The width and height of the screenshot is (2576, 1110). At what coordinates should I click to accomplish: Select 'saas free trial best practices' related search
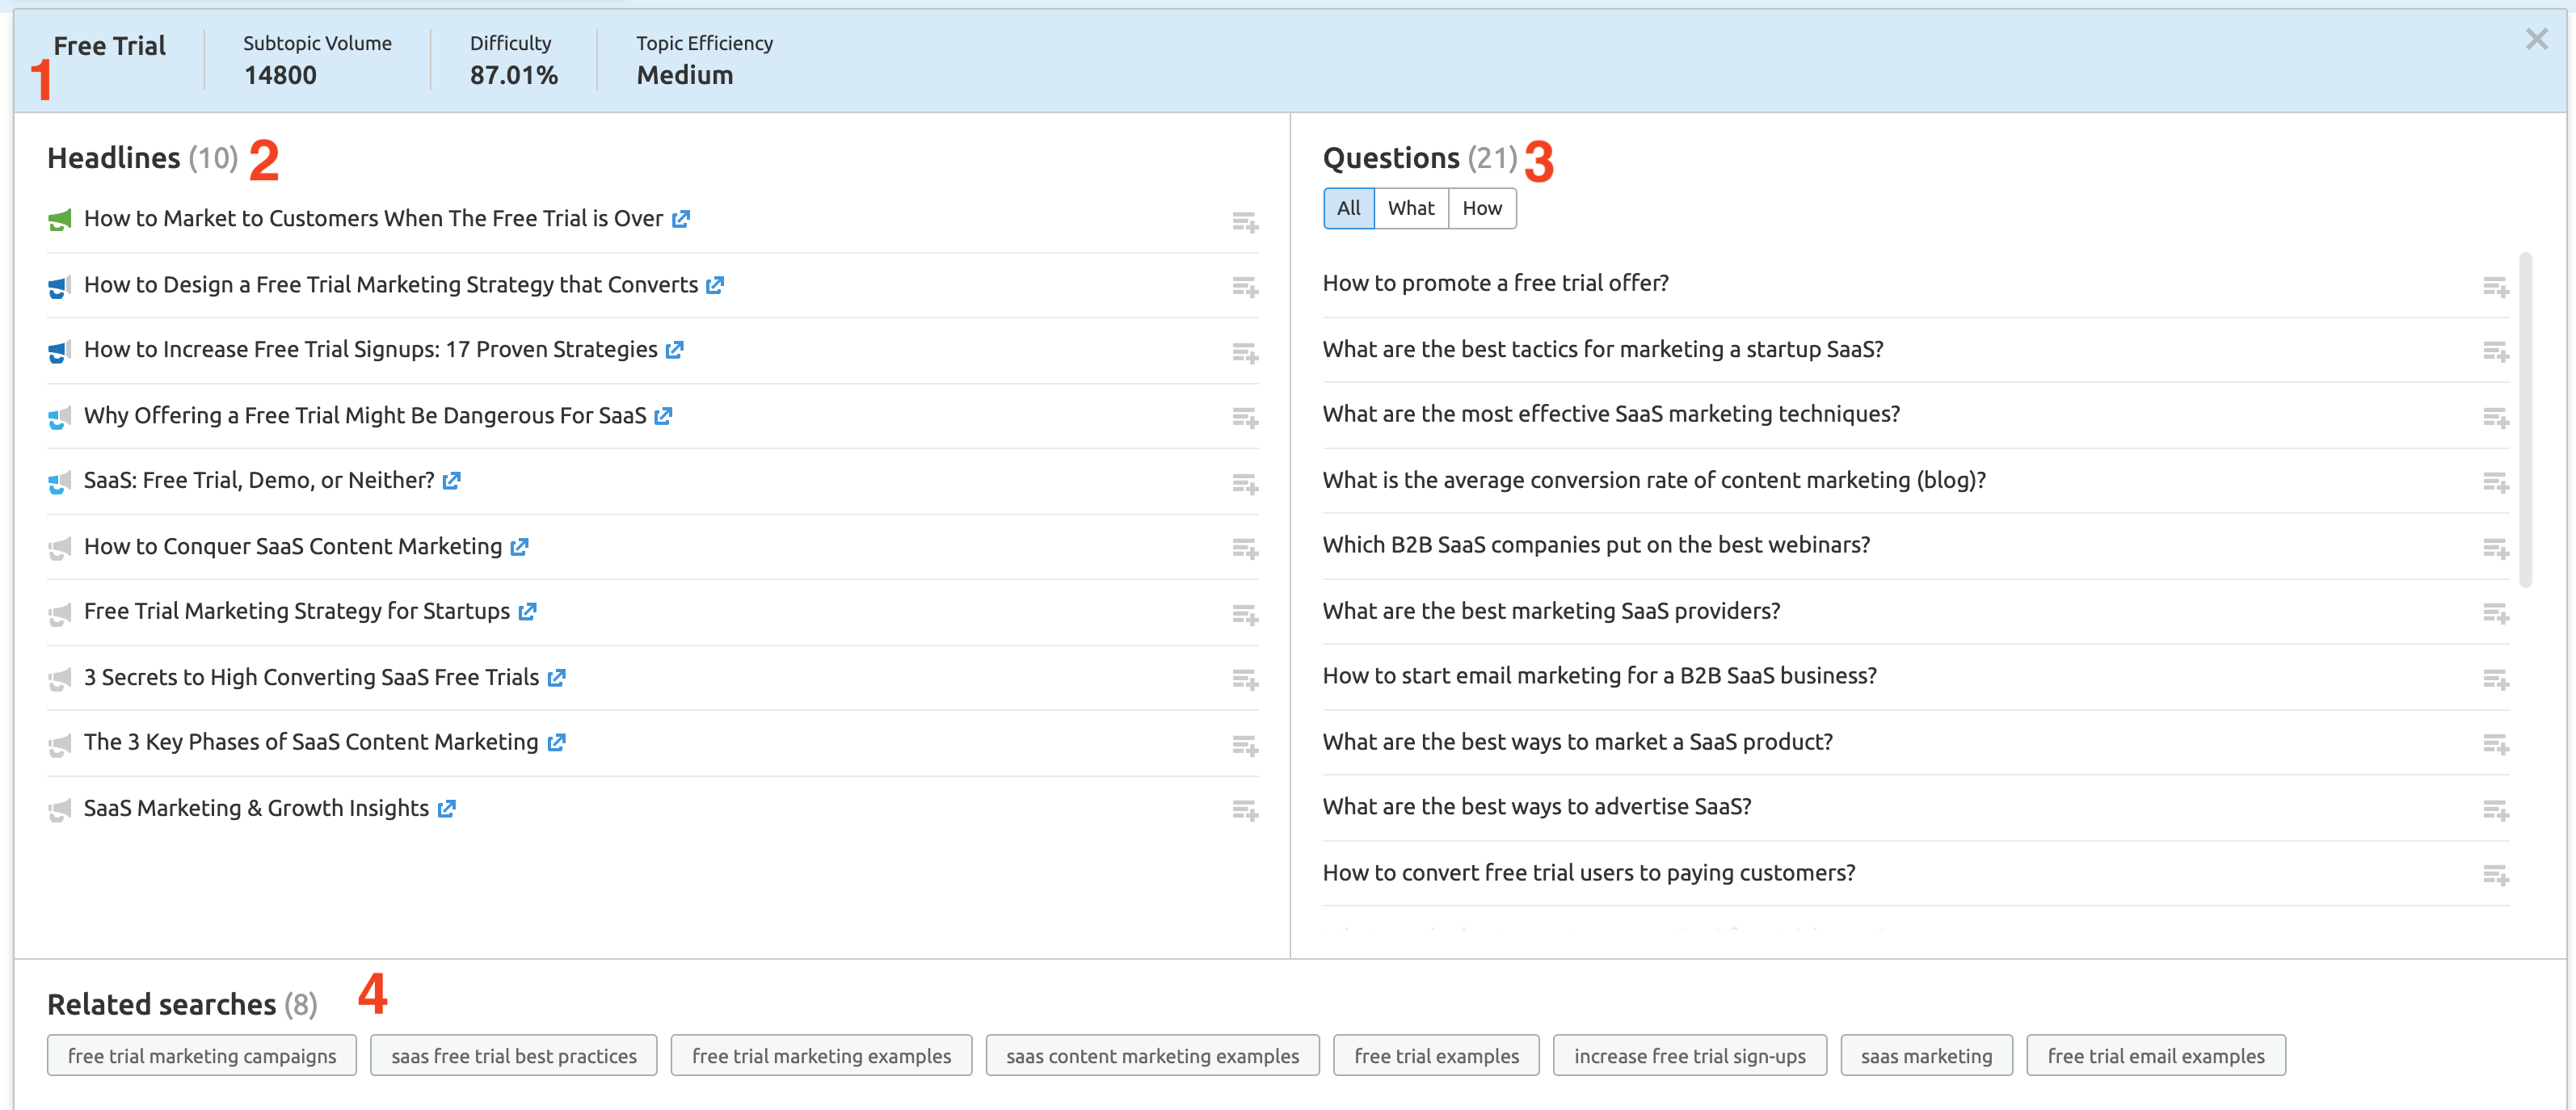[513, 1055]
